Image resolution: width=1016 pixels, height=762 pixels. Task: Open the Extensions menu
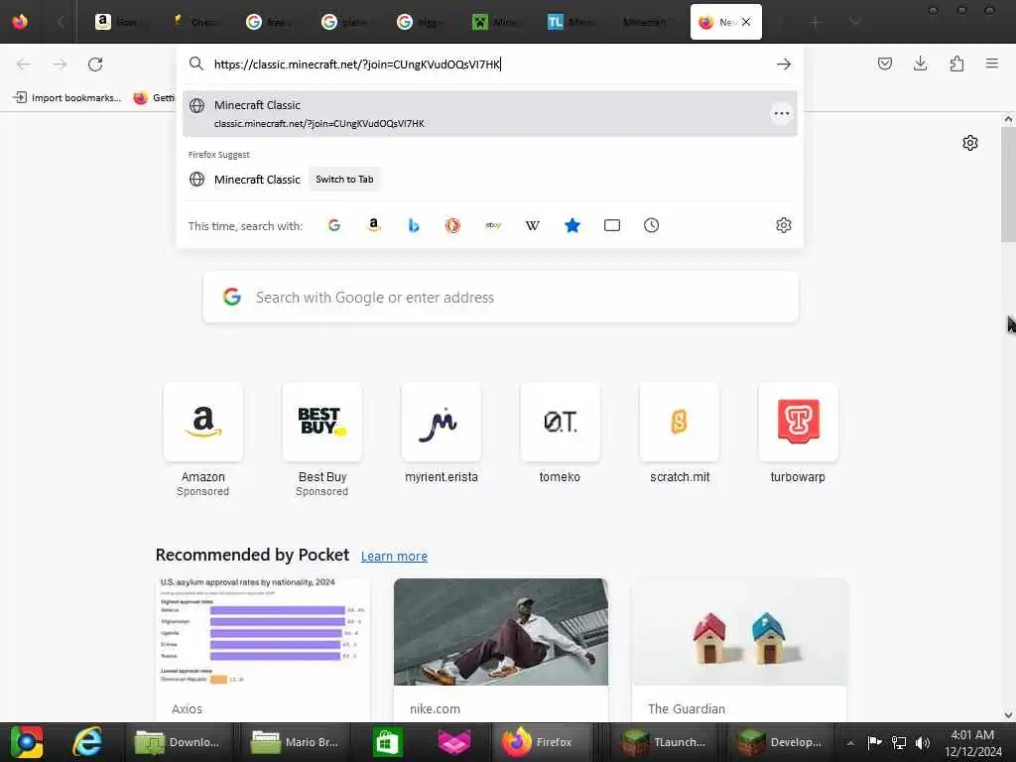tap(956, 63)
